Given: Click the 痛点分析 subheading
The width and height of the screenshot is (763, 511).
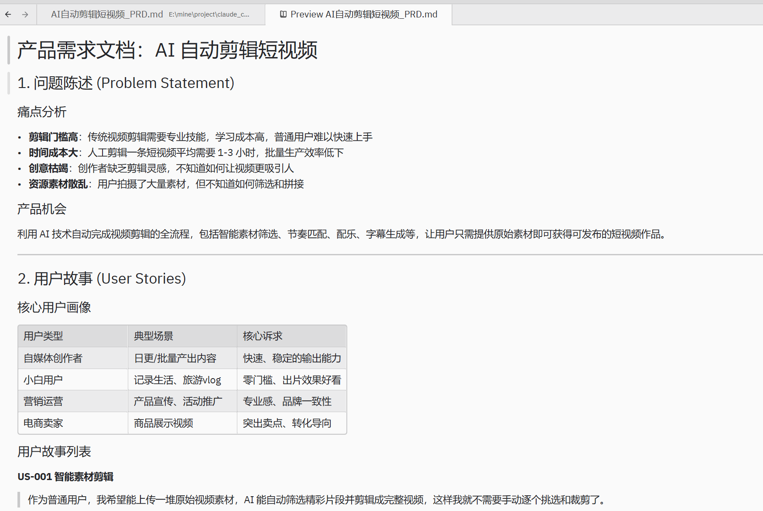Looking at the screenshot, I should 42,112.
